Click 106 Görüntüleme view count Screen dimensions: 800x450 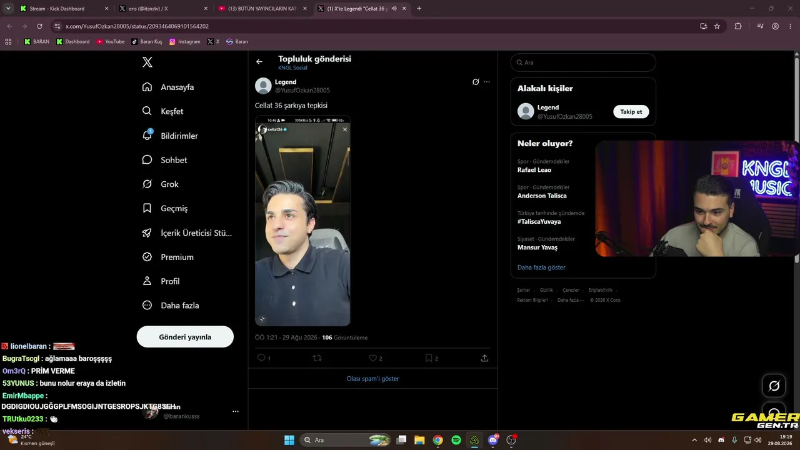345,337
